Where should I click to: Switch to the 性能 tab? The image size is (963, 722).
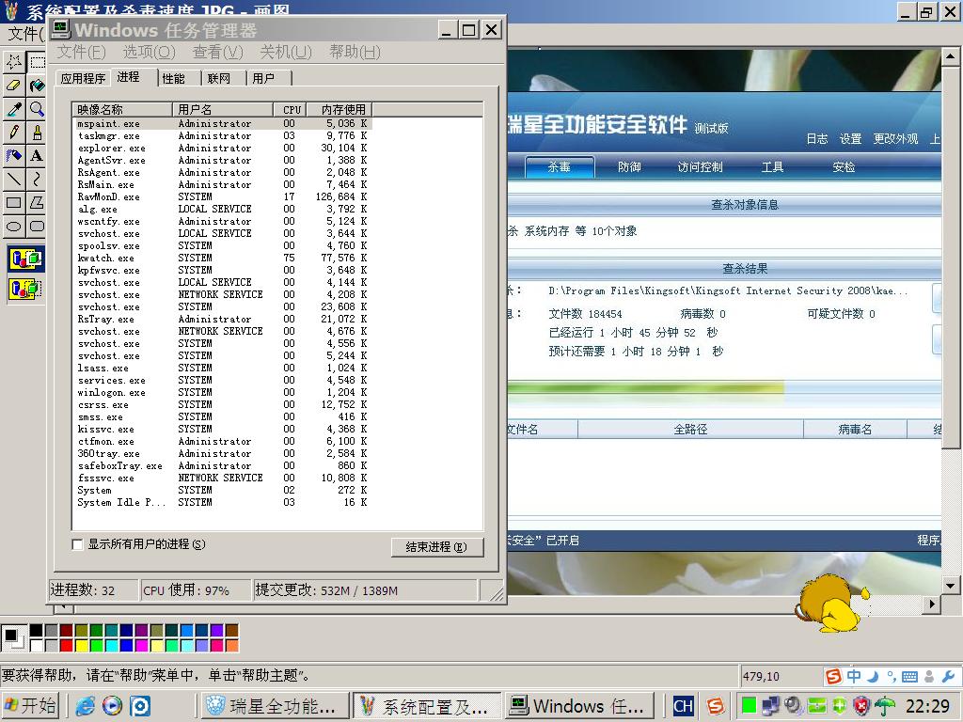[x=174, y=79]
